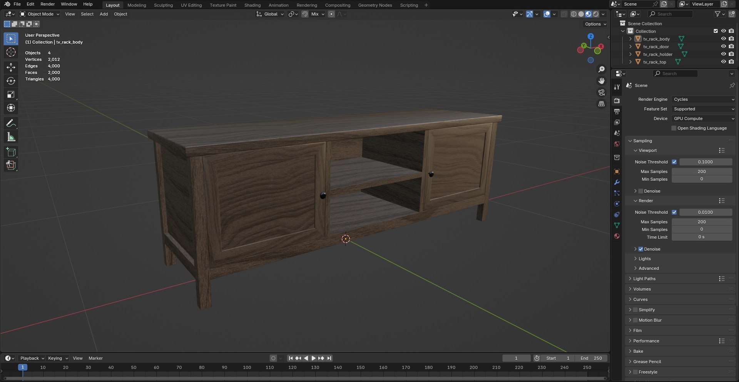The height and width of the screenshot is (382, 739).
Task: Enable Open Shading Language checkbox
Action: [674, 128]
